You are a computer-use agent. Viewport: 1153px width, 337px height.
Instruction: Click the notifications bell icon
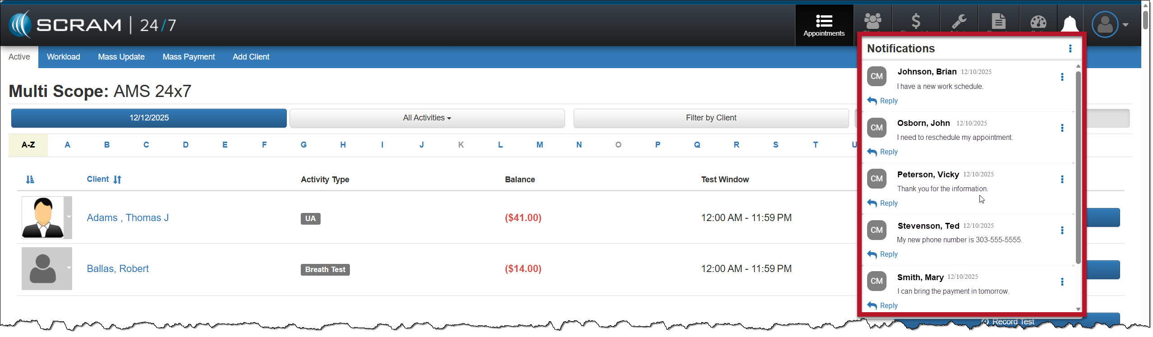(1070, 23)
